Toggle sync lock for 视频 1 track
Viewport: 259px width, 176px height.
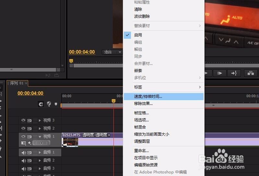(29, 137)
